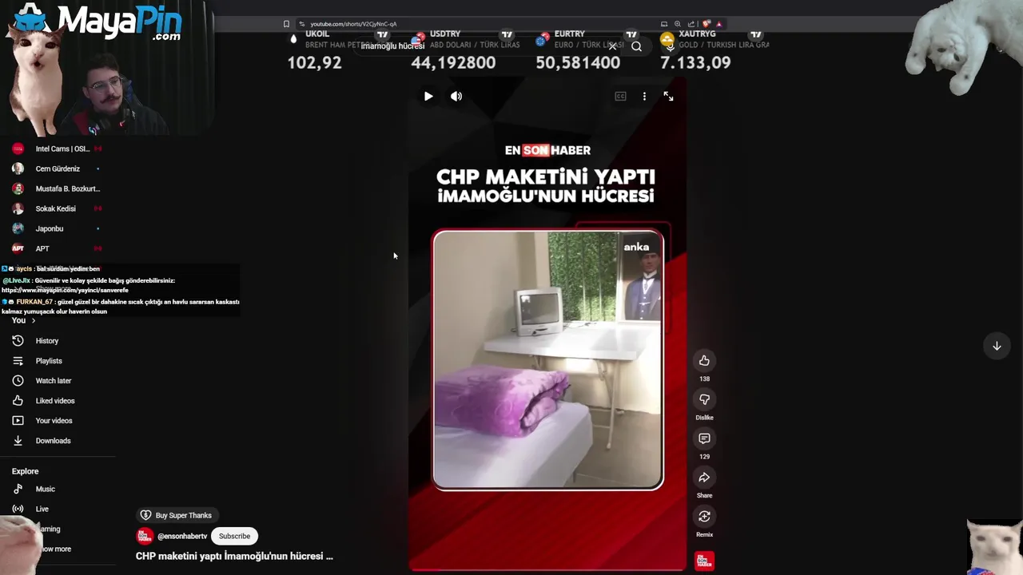Open the browser zoom control icon
1023x575 pixels.
point(678,24)
